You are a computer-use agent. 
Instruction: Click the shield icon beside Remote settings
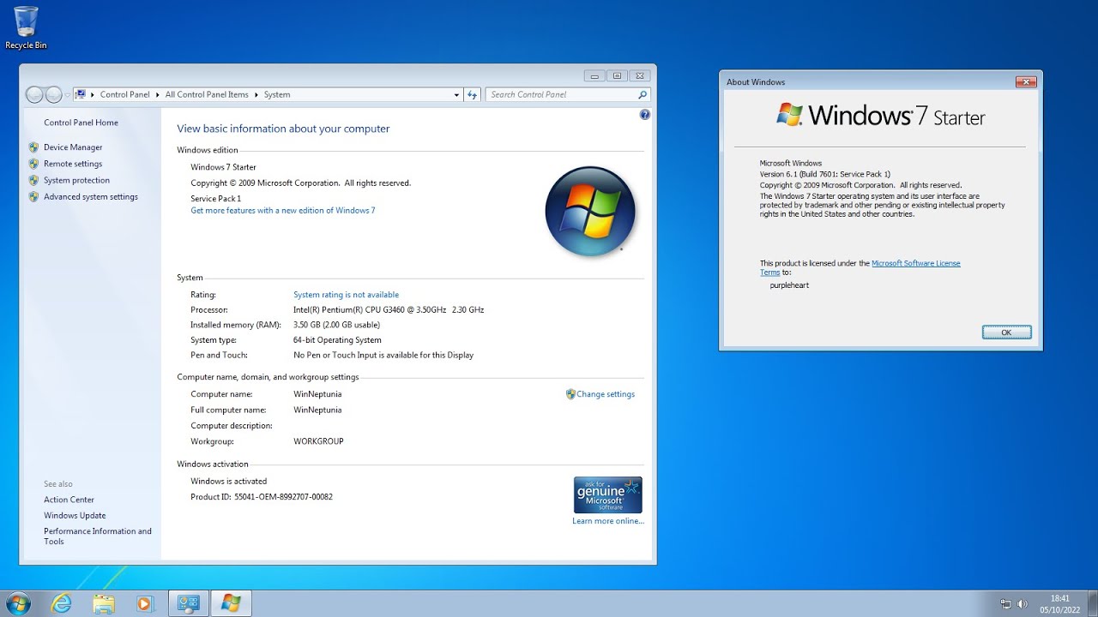[33, 164]
